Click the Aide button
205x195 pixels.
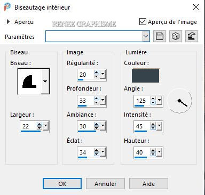coord(148,184)
